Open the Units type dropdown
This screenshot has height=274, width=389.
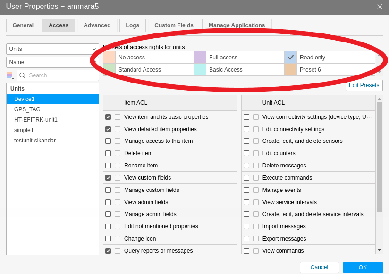tap(52, 49)
